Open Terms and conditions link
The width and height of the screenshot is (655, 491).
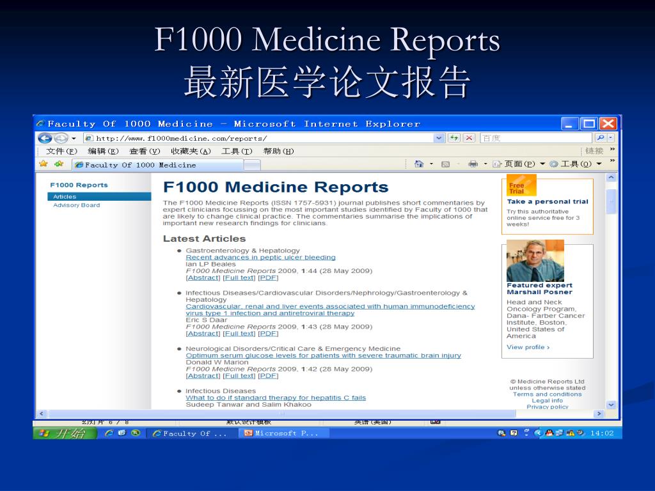click(x=548, y=394)
